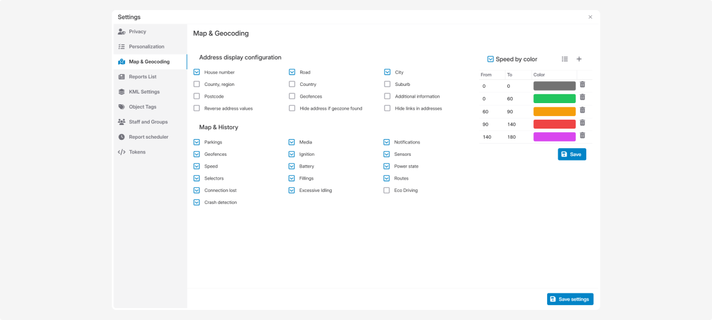Trash the 60 to 90 speed range
The width and height of the screenshot is (712, 320).
(x=582, y=110)
